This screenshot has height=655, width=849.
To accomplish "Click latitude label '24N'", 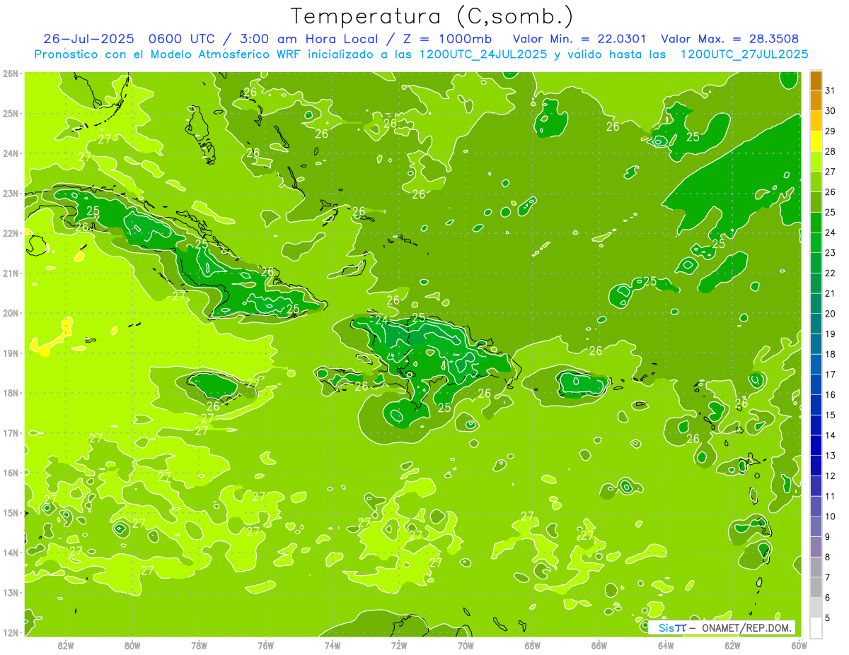I will [10, 153].
